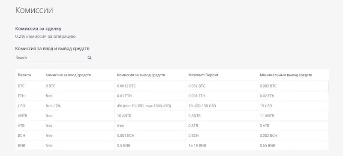The width and height of the screenshot is (343, 156).
Task: Click the Минимальный вывод средств header
Action: coord(286,75)
